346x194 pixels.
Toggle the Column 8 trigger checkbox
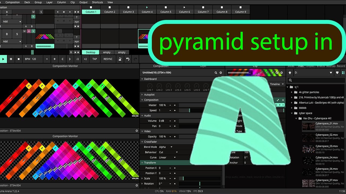point(222,7)
